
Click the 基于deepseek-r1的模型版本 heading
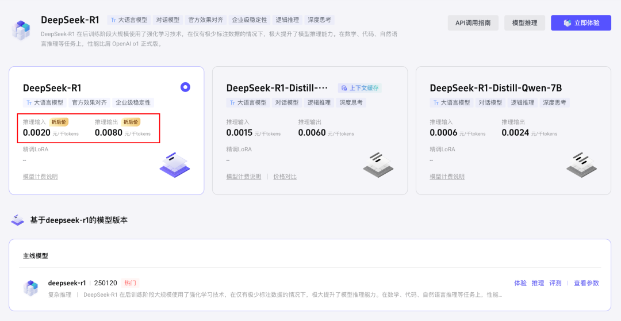[79, 220]
